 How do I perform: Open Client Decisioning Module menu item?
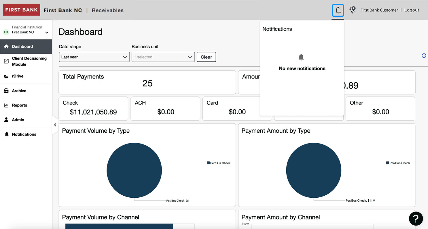coord(26,61)
